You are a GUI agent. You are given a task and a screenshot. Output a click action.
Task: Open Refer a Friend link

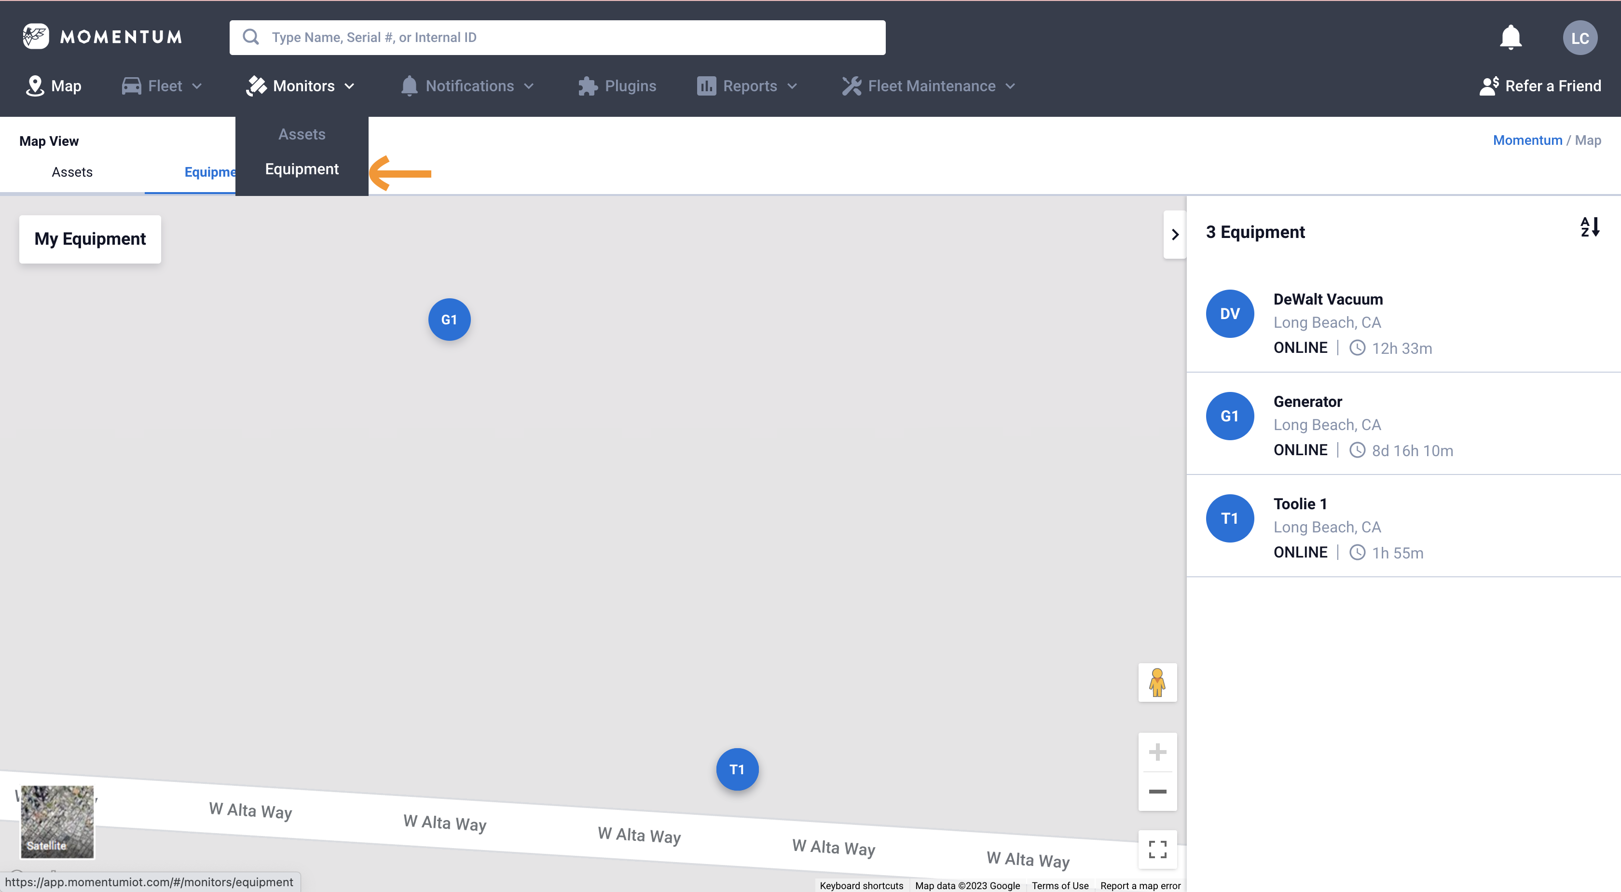coord(1540,86)
